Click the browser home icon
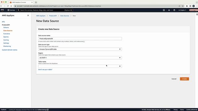Screen dimensions: 198x111 pyautogui.click(x=11, y=6)
